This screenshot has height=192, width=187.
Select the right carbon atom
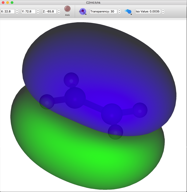pyautogui.click(x=111, y=114)
